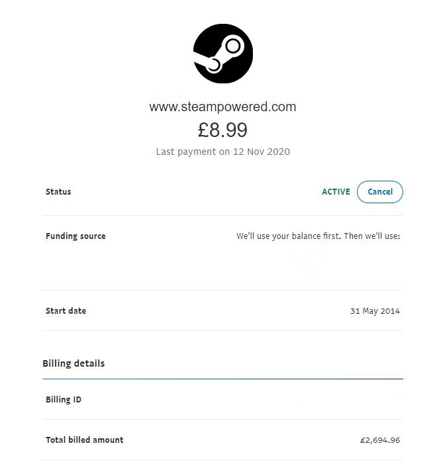
Task: Select the £2,694.96 total billed value
Action: click(380, 440)
